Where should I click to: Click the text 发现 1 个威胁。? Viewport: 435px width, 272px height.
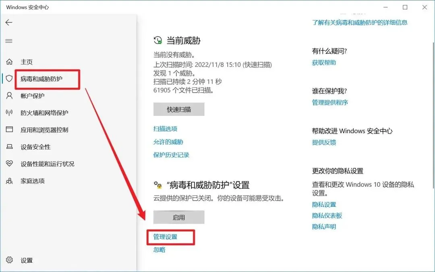click(174, 73)
